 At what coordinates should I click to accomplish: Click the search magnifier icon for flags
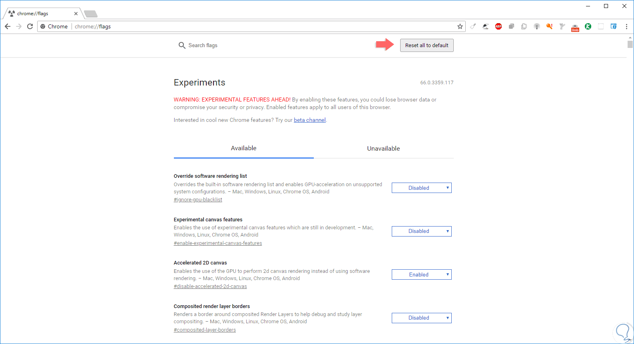(x=182, y=46)
